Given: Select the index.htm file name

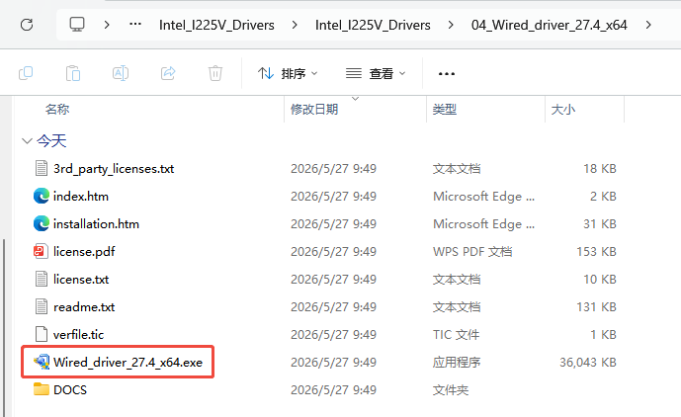Looking at the screenshot, I should click(x=81, y=197).
